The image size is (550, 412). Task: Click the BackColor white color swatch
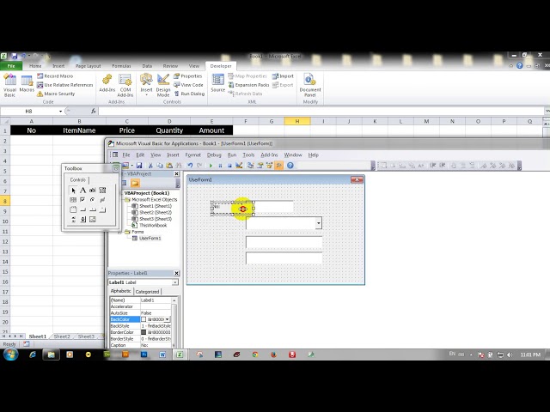pos(144,319)
